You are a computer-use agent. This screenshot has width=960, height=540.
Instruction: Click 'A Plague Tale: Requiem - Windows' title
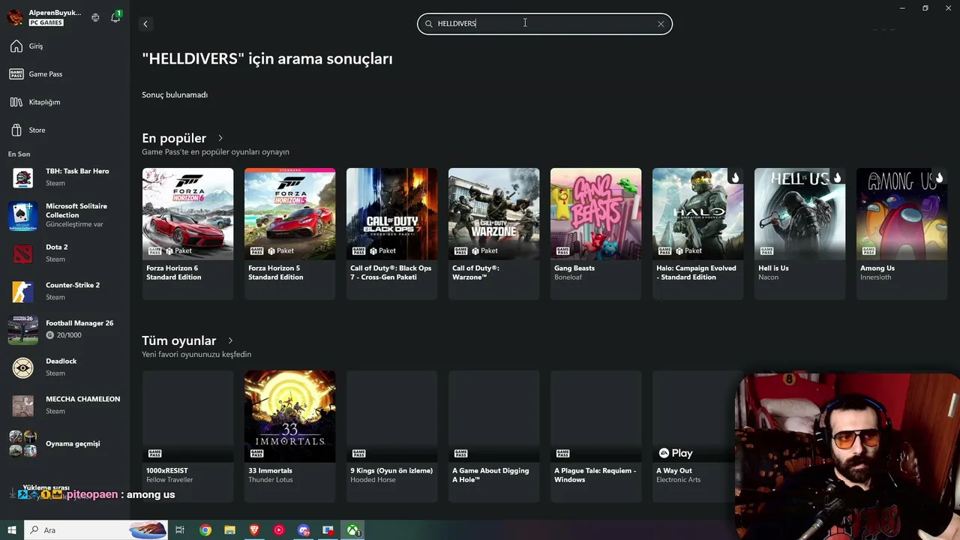coord(595,475)
